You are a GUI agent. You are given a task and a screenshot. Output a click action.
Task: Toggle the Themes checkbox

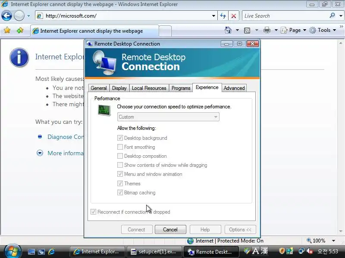[120, 183]
